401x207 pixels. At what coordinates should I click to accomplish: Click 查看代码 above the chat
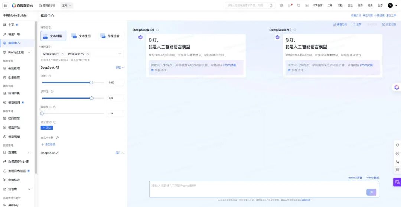coord(340,24)
